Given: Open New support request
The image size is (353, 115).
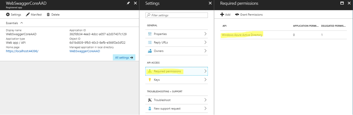Looking at the screenshot, I should pos(177,108).
